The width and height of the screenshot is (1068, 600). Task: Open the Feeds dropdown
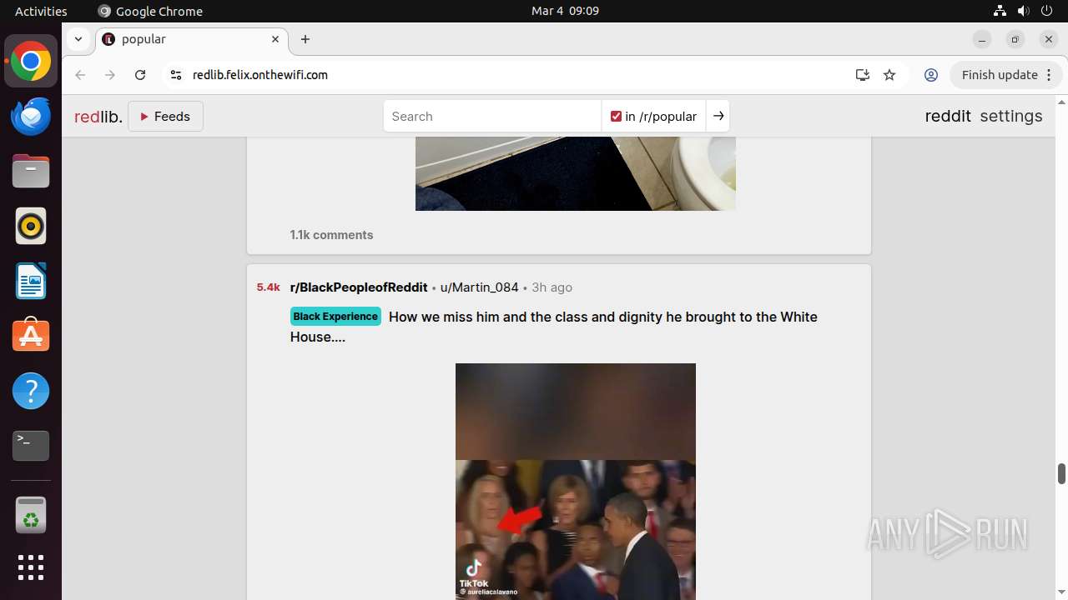click(x=165, y=117)
